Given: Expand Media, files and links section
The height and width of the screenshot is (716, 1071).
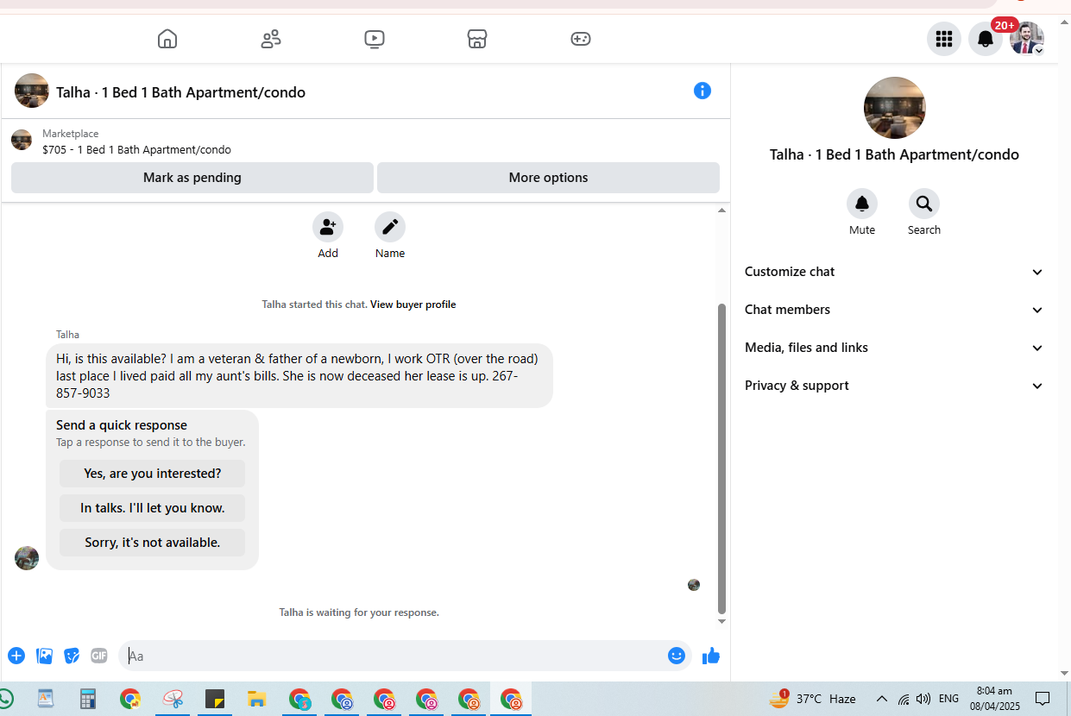Looking at the screenshot, I should [x=894, y=348].
